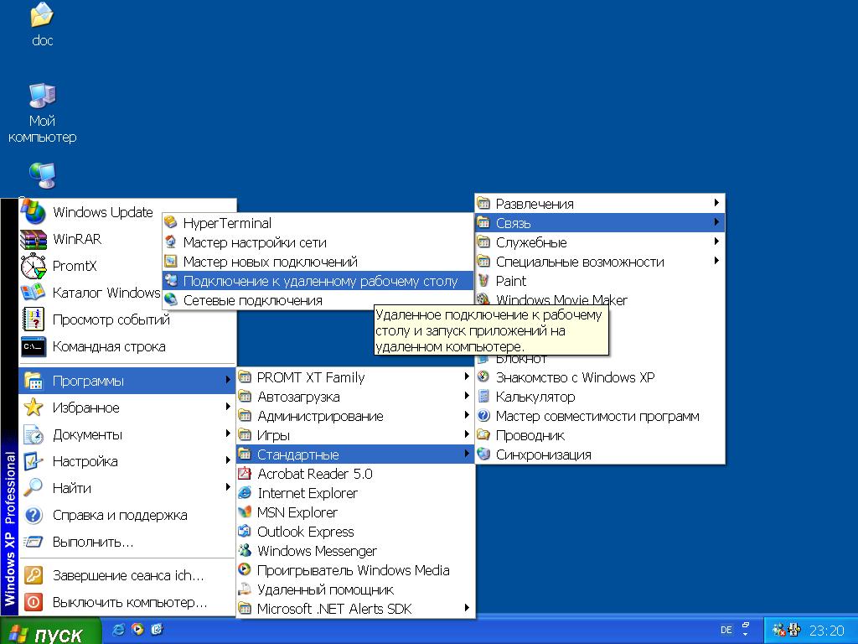The image size is (858, 644).
Task: Select the Программы menu item
Action: point(127,381)
